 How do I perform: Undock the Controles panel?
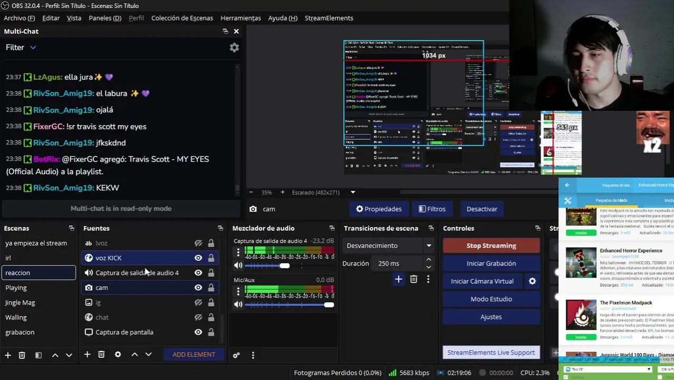coord(537,228)
